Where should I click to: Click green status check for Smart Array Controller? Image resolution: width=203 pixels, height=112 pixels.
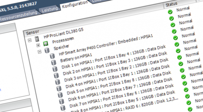click(174, 31)
